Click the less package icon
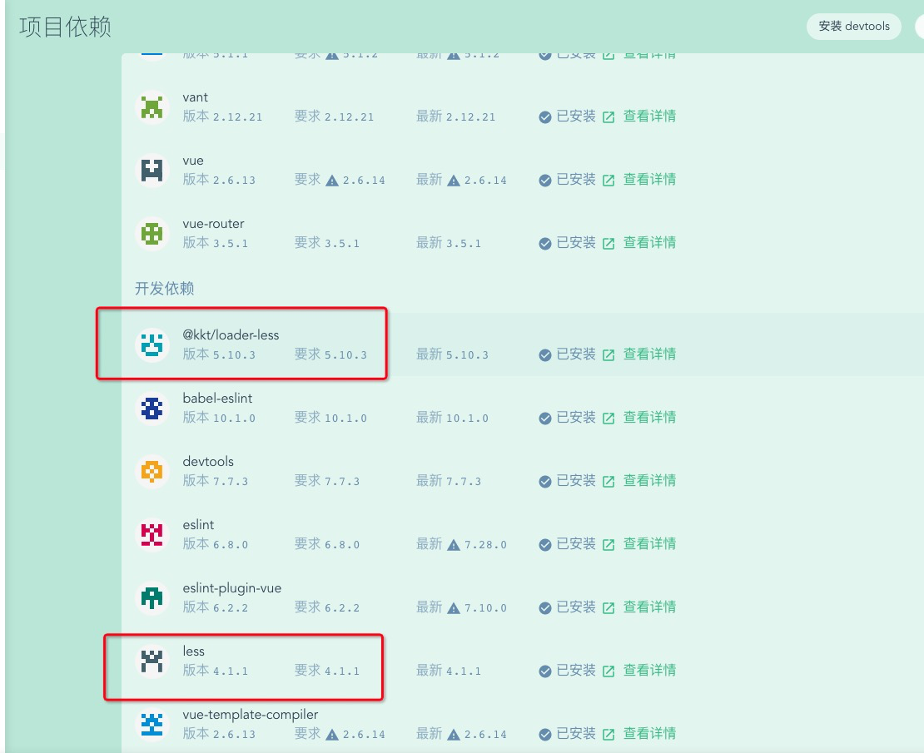This screenshot has height=753, width=924. [150, 661]
